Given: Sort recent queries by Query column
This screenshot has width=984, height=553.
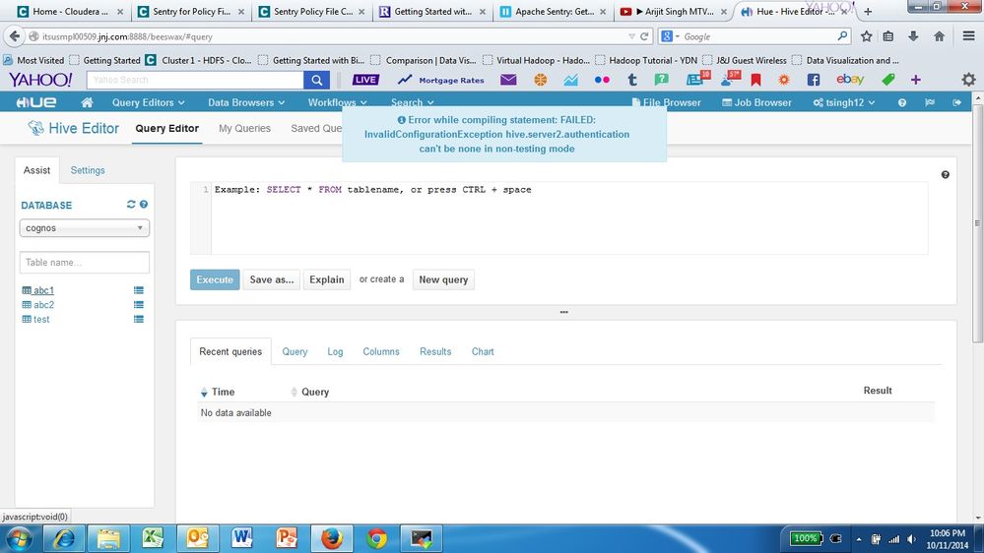Looking at the screenshot, I should point(309,392).
